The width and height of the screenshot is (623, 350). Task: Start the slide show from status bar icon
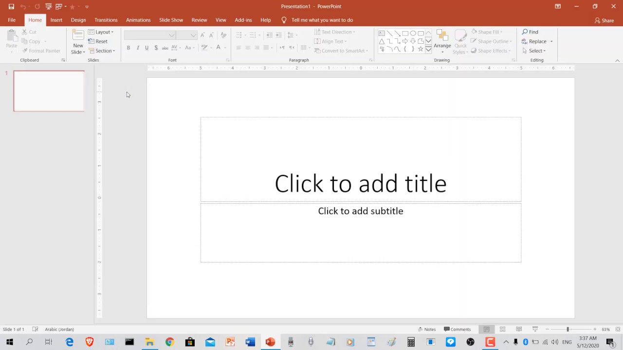535,330
